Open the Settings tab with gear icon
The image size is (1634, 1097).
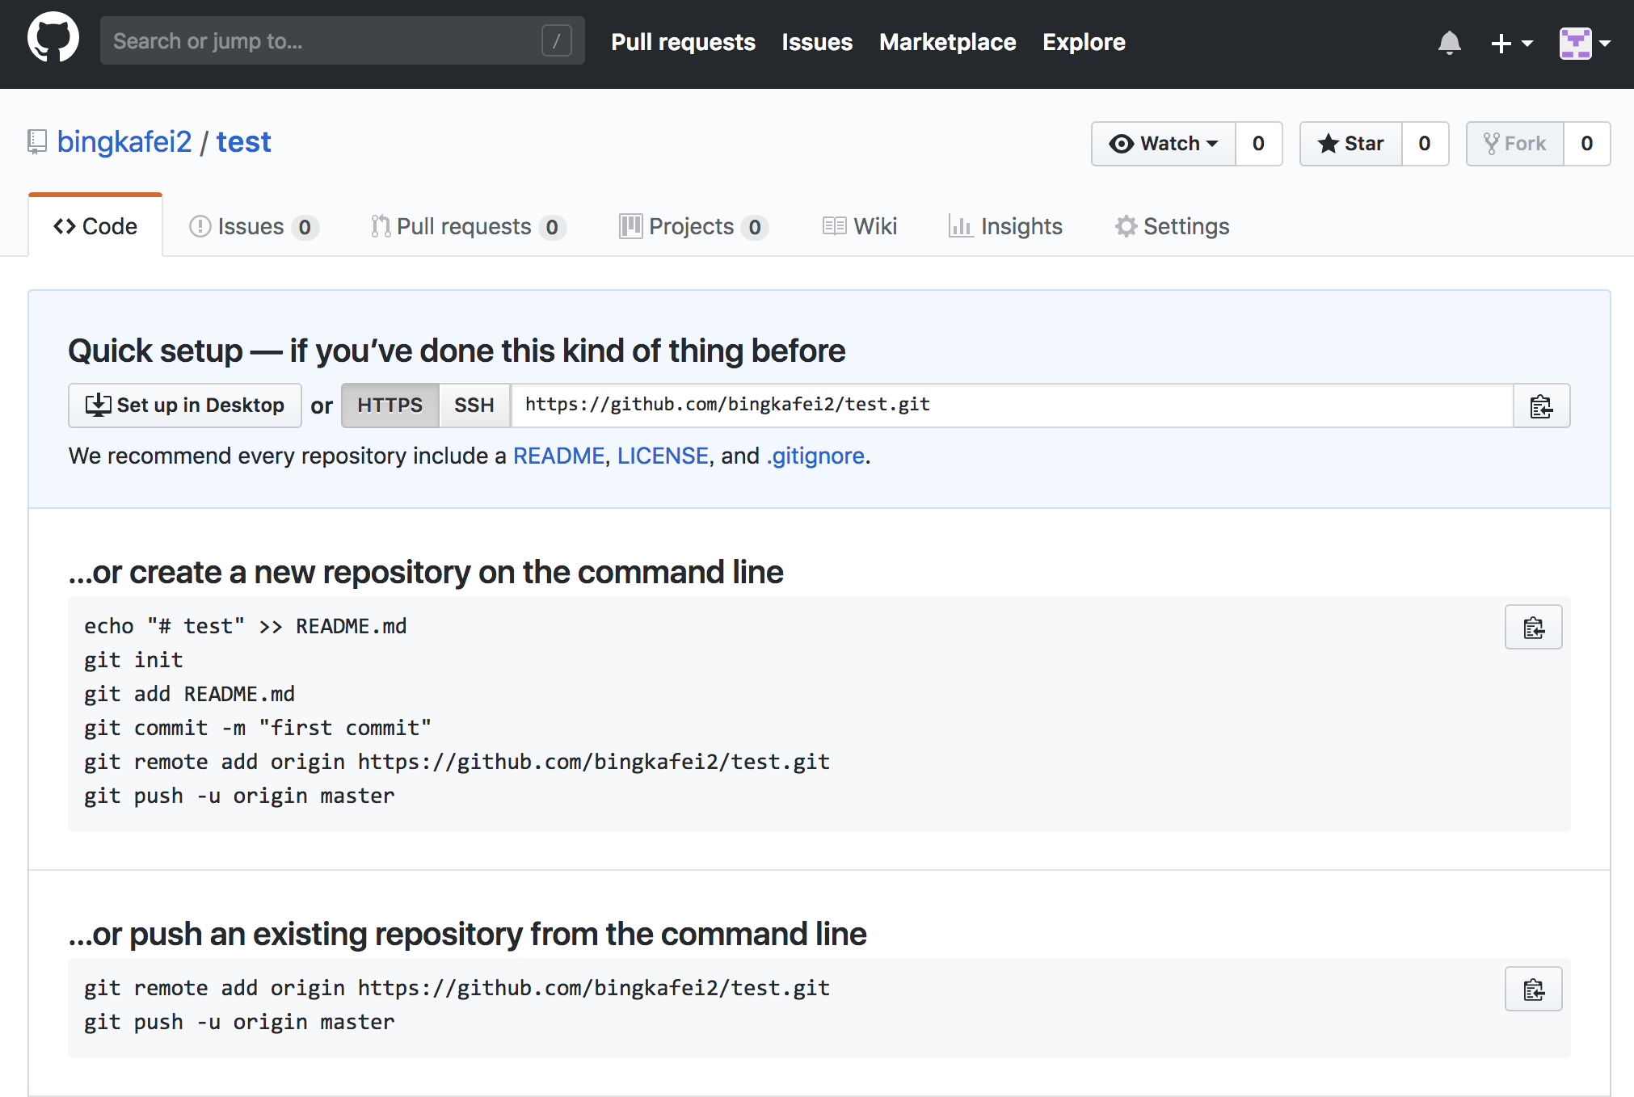(1172, 226)
